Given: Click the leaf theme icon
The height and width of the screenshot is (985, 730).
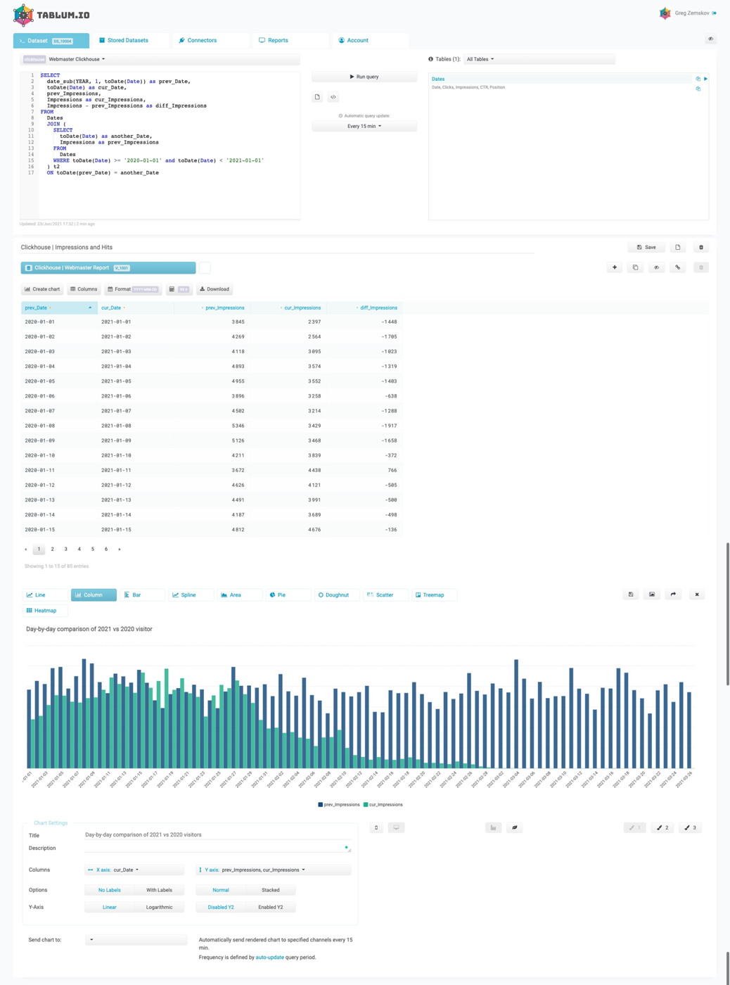Looking at the screenshot, I should pos(514,827).
